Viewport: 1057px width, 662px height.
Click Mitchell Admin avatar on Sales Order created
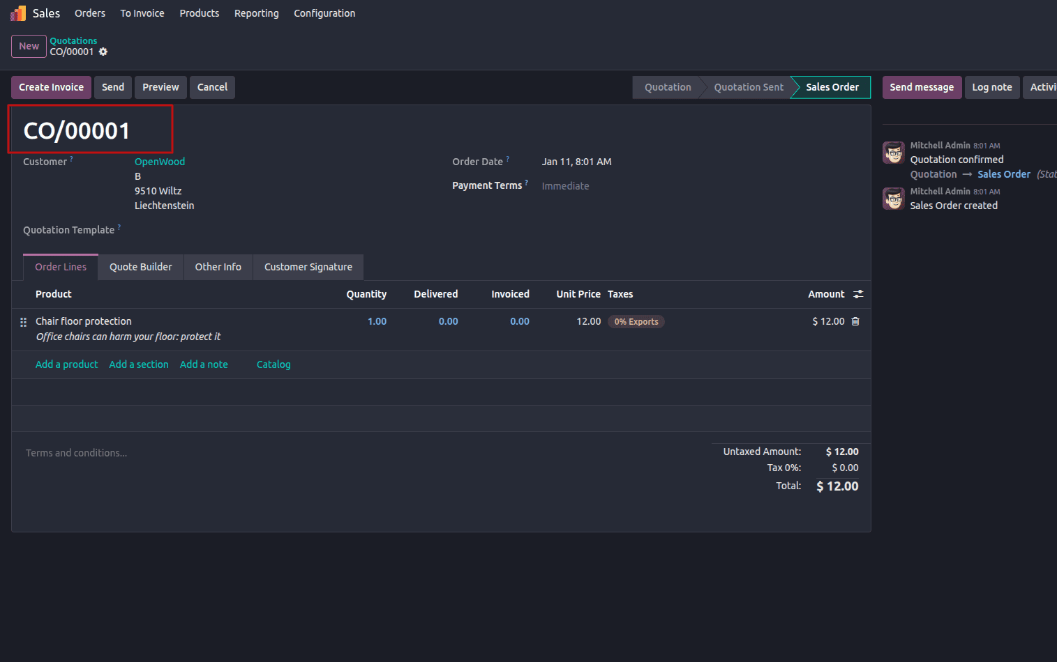(894, 199)
